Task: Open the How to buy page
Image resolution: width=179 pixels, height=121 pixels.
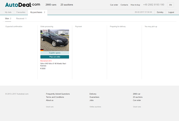Action: tap(135, 5)
